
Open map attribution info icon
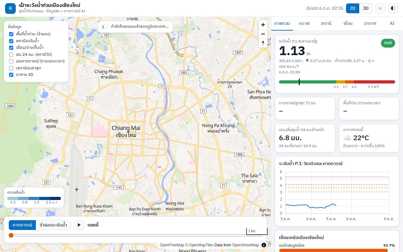click(264, 245)
